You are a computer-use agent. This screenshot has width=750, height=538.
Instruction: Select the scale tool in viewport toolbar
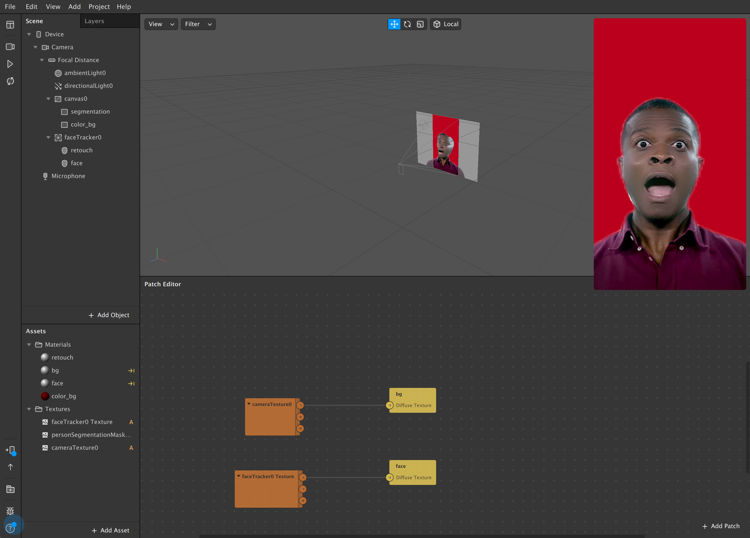click(x=420, y=24)
